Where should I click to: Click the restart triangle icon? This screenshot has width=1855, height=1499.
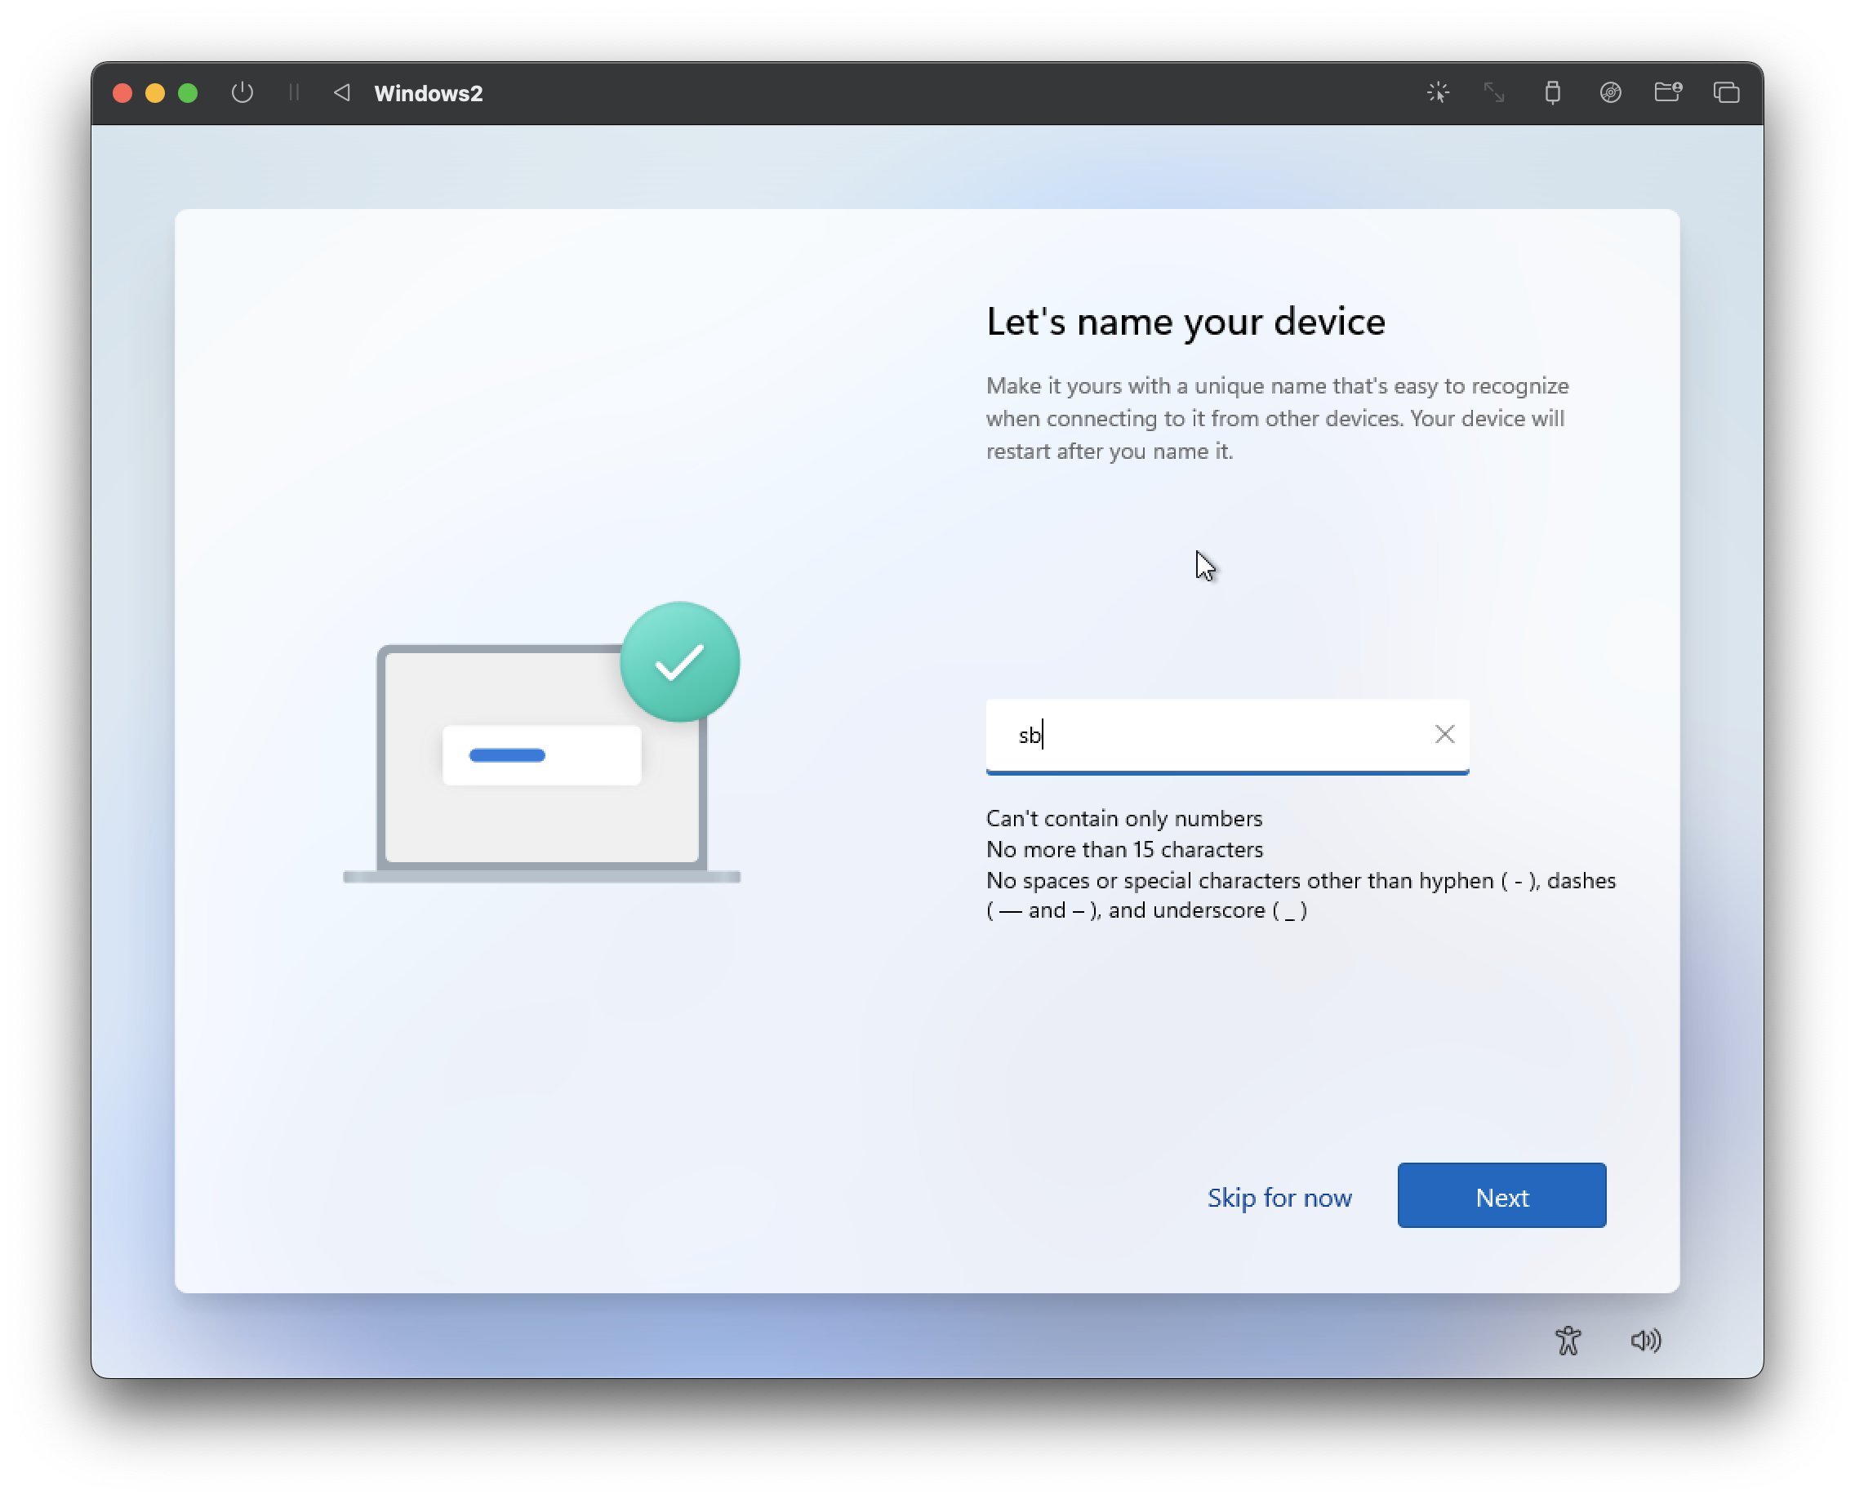[x=342, y=92]
